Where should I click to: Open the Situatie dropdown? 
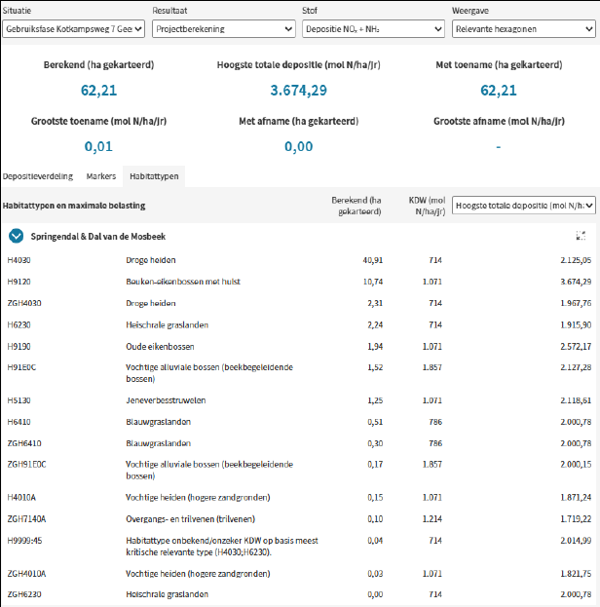[x=74, y=29]
